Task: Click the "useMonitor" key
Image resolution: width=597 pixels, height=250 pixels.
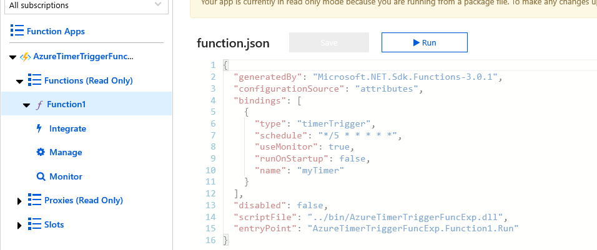Action: (286, 147)
